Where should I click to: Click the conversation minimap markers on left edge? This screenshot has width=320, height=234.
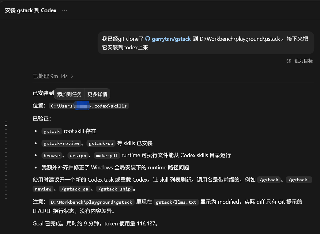(x=6, y=160)
